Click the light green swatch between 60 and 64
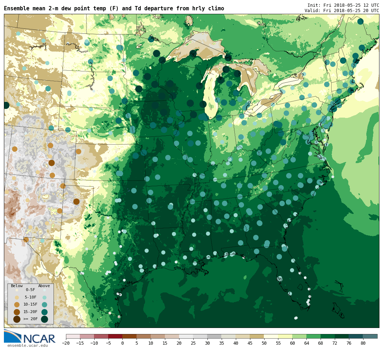This screenshot has height=350, width=383. 299,336
